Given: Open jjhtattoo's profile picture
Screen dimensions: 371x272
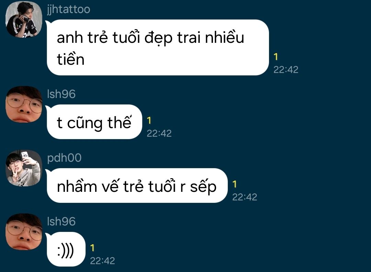Looking at the screenshot, I should tap(24, 19).
